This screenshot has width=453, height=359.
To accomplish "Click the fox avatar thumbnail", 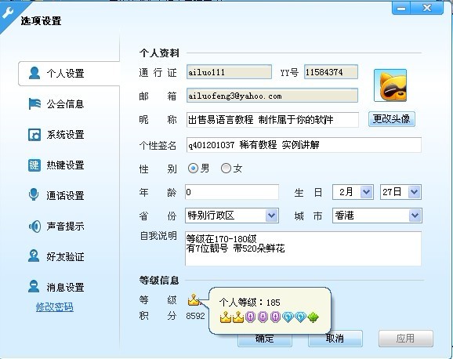I will coord(390,85).
